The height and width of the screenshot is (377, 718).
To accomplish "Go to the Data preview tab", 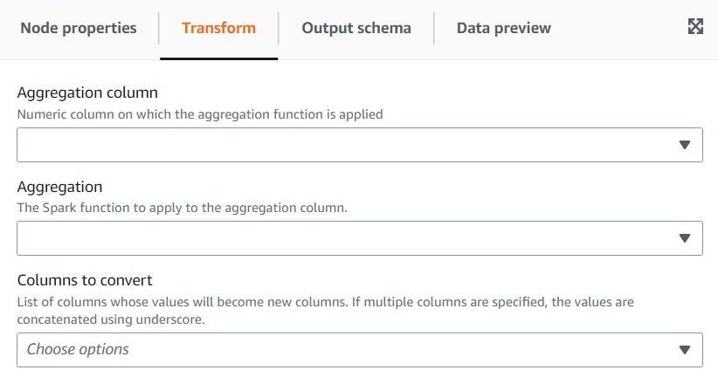I will (504, 28).
